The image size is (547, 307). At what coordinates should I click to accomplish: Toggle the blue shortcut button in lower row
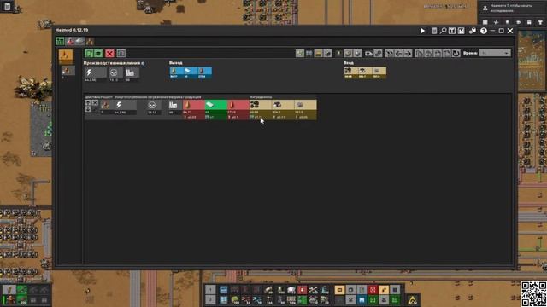(x=362, y=299)
